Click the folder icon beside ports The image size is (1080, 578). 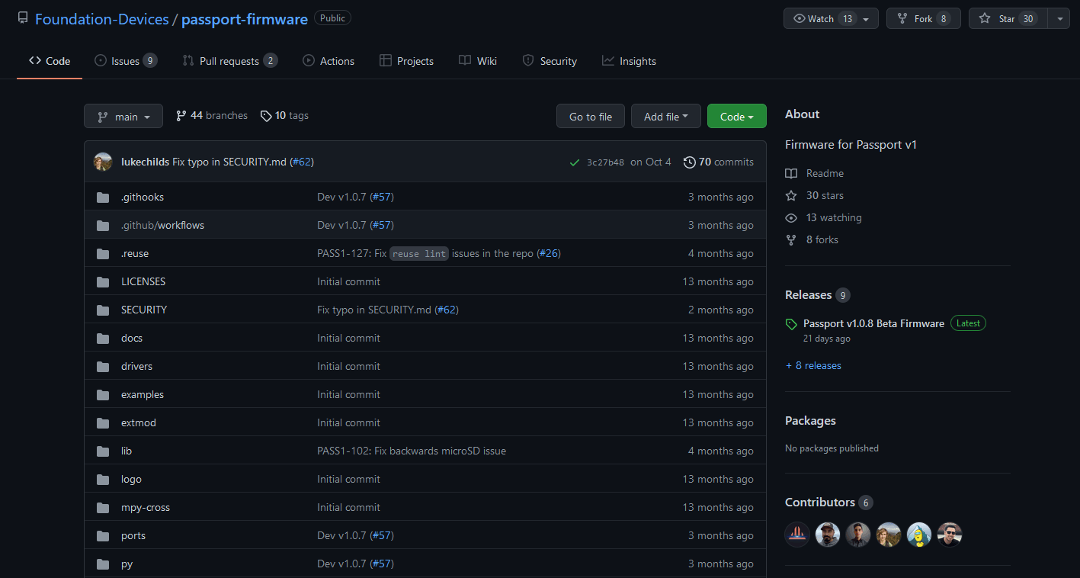(x=103, y=536)
